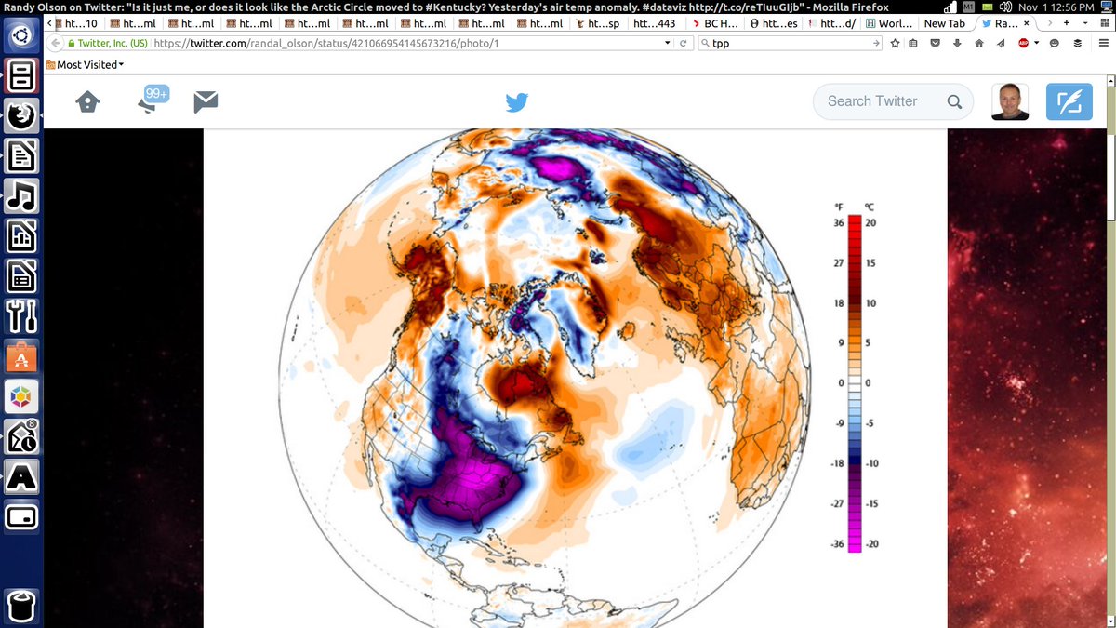The width and height of the screenshot is (1116, 628).
Task: Open the URL history dropdown arrow
Action: [x=667, y=44]
